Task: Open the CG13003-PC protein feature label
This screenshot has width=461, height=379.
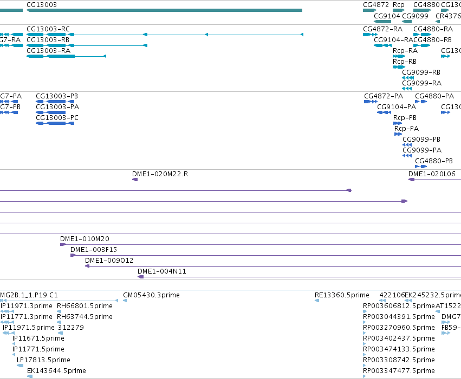Action: [x=57, y=118]
